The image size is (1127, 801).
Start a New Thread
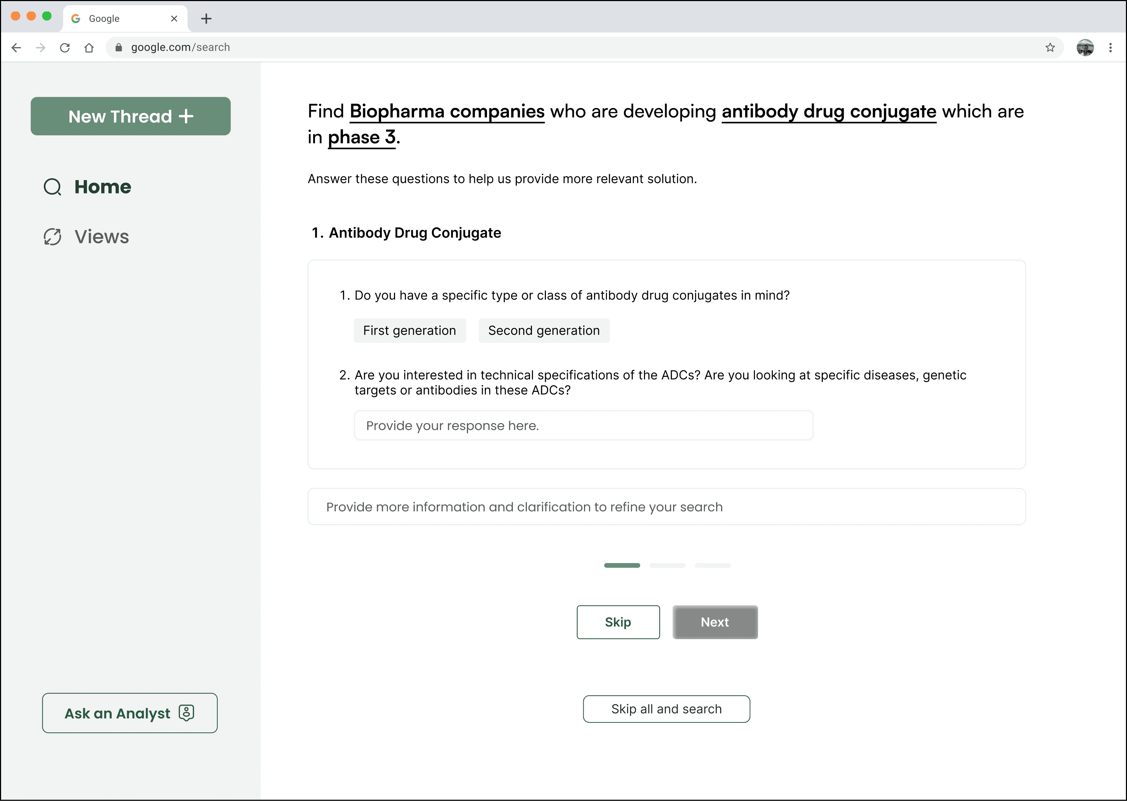(130, 116)
